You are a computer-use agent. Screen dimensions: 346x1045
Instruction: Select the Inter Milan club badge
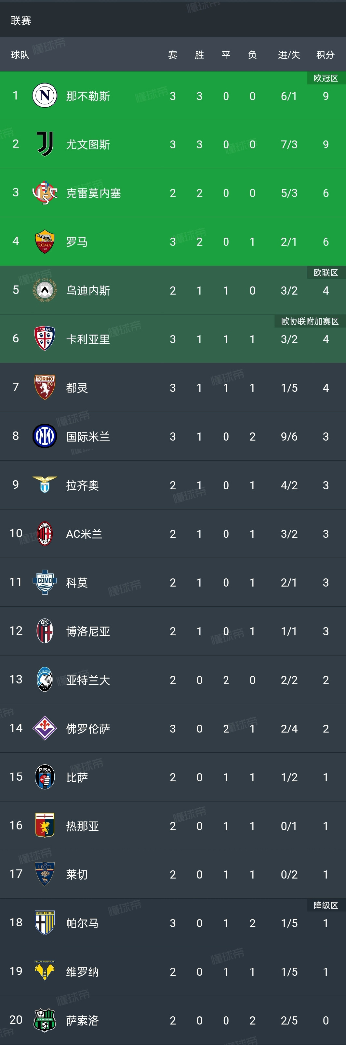(x=45, y=436)
